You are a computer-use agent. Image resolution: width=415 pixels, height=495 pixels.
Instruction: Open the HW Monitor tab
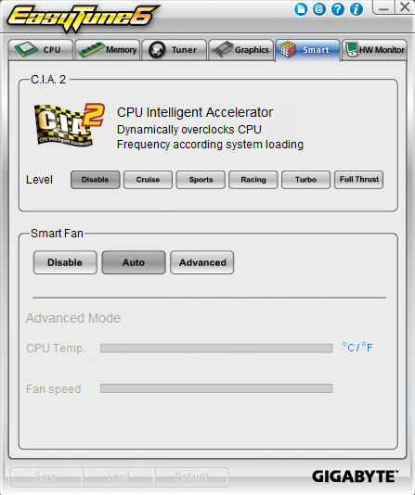pyautogui.click(x=374, y=50)
